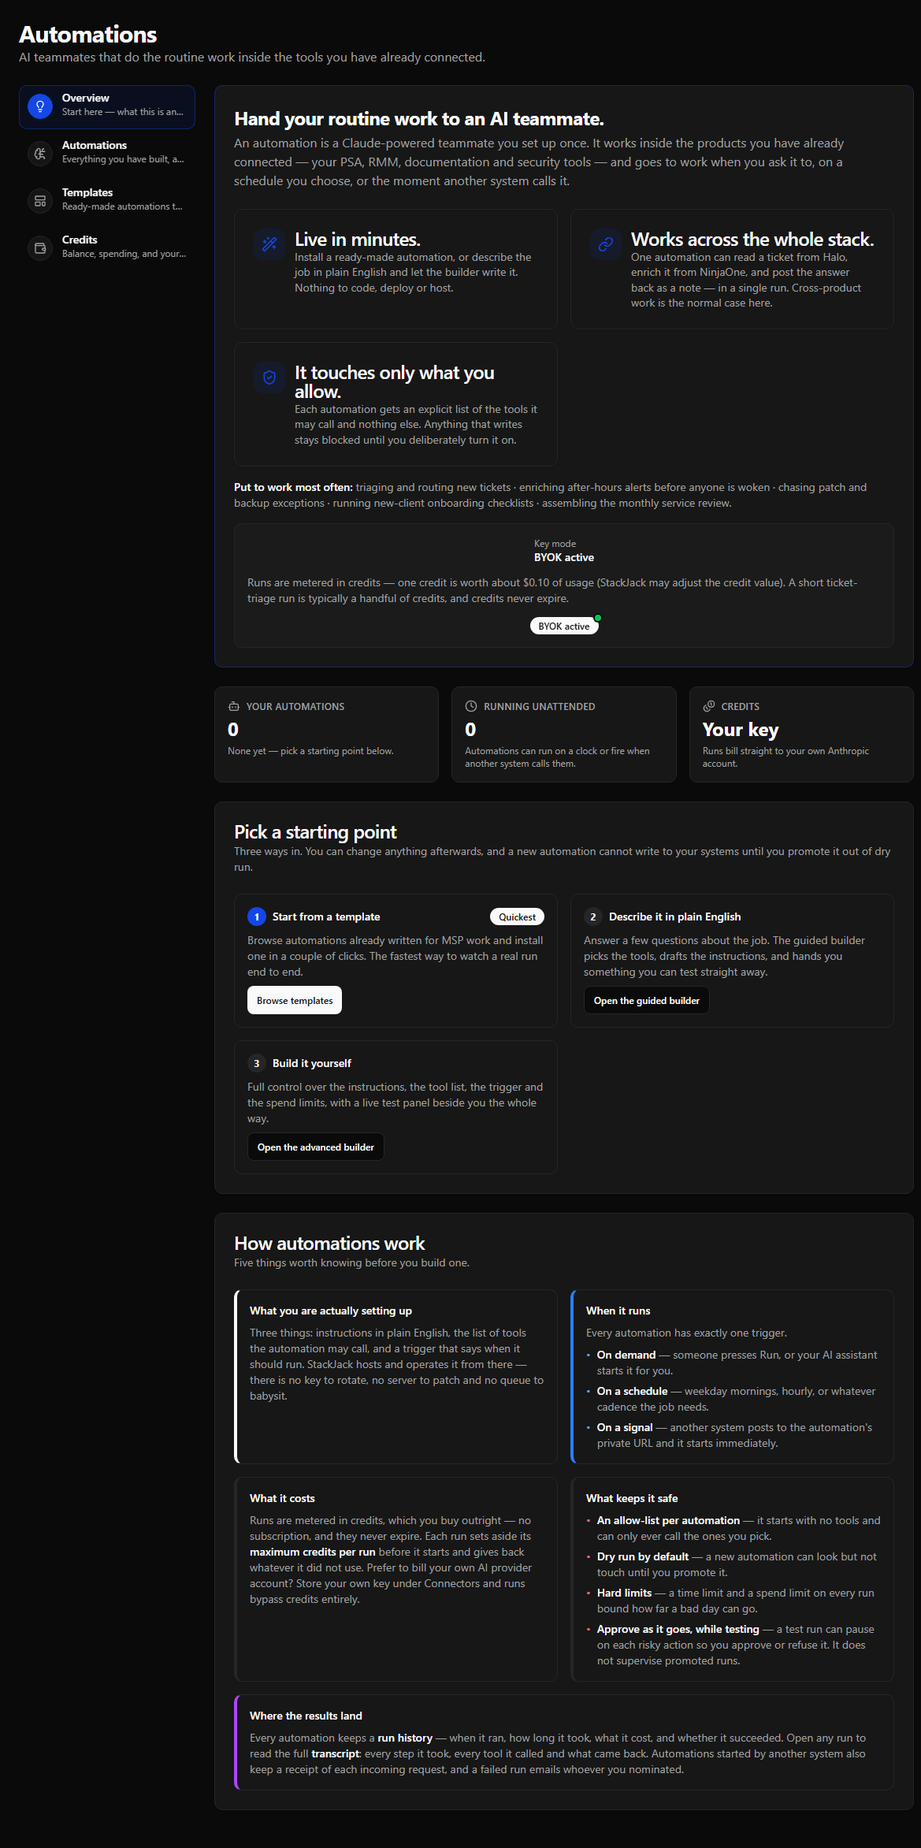Click the Automations sidebar icon
Screen dimensions: 921x1848
pyautogui.click(x=40, y=153)
